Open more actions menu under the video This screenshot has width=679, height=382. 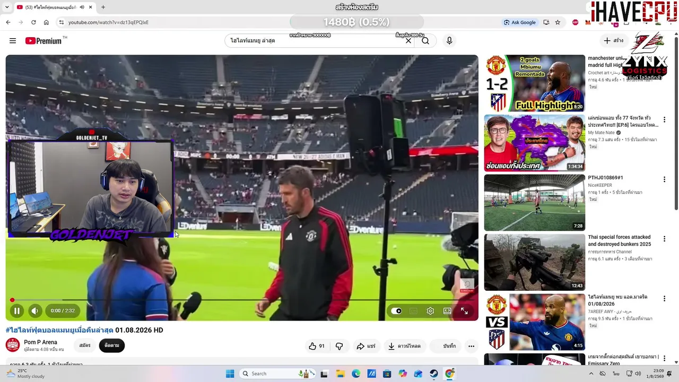point(471,346)
